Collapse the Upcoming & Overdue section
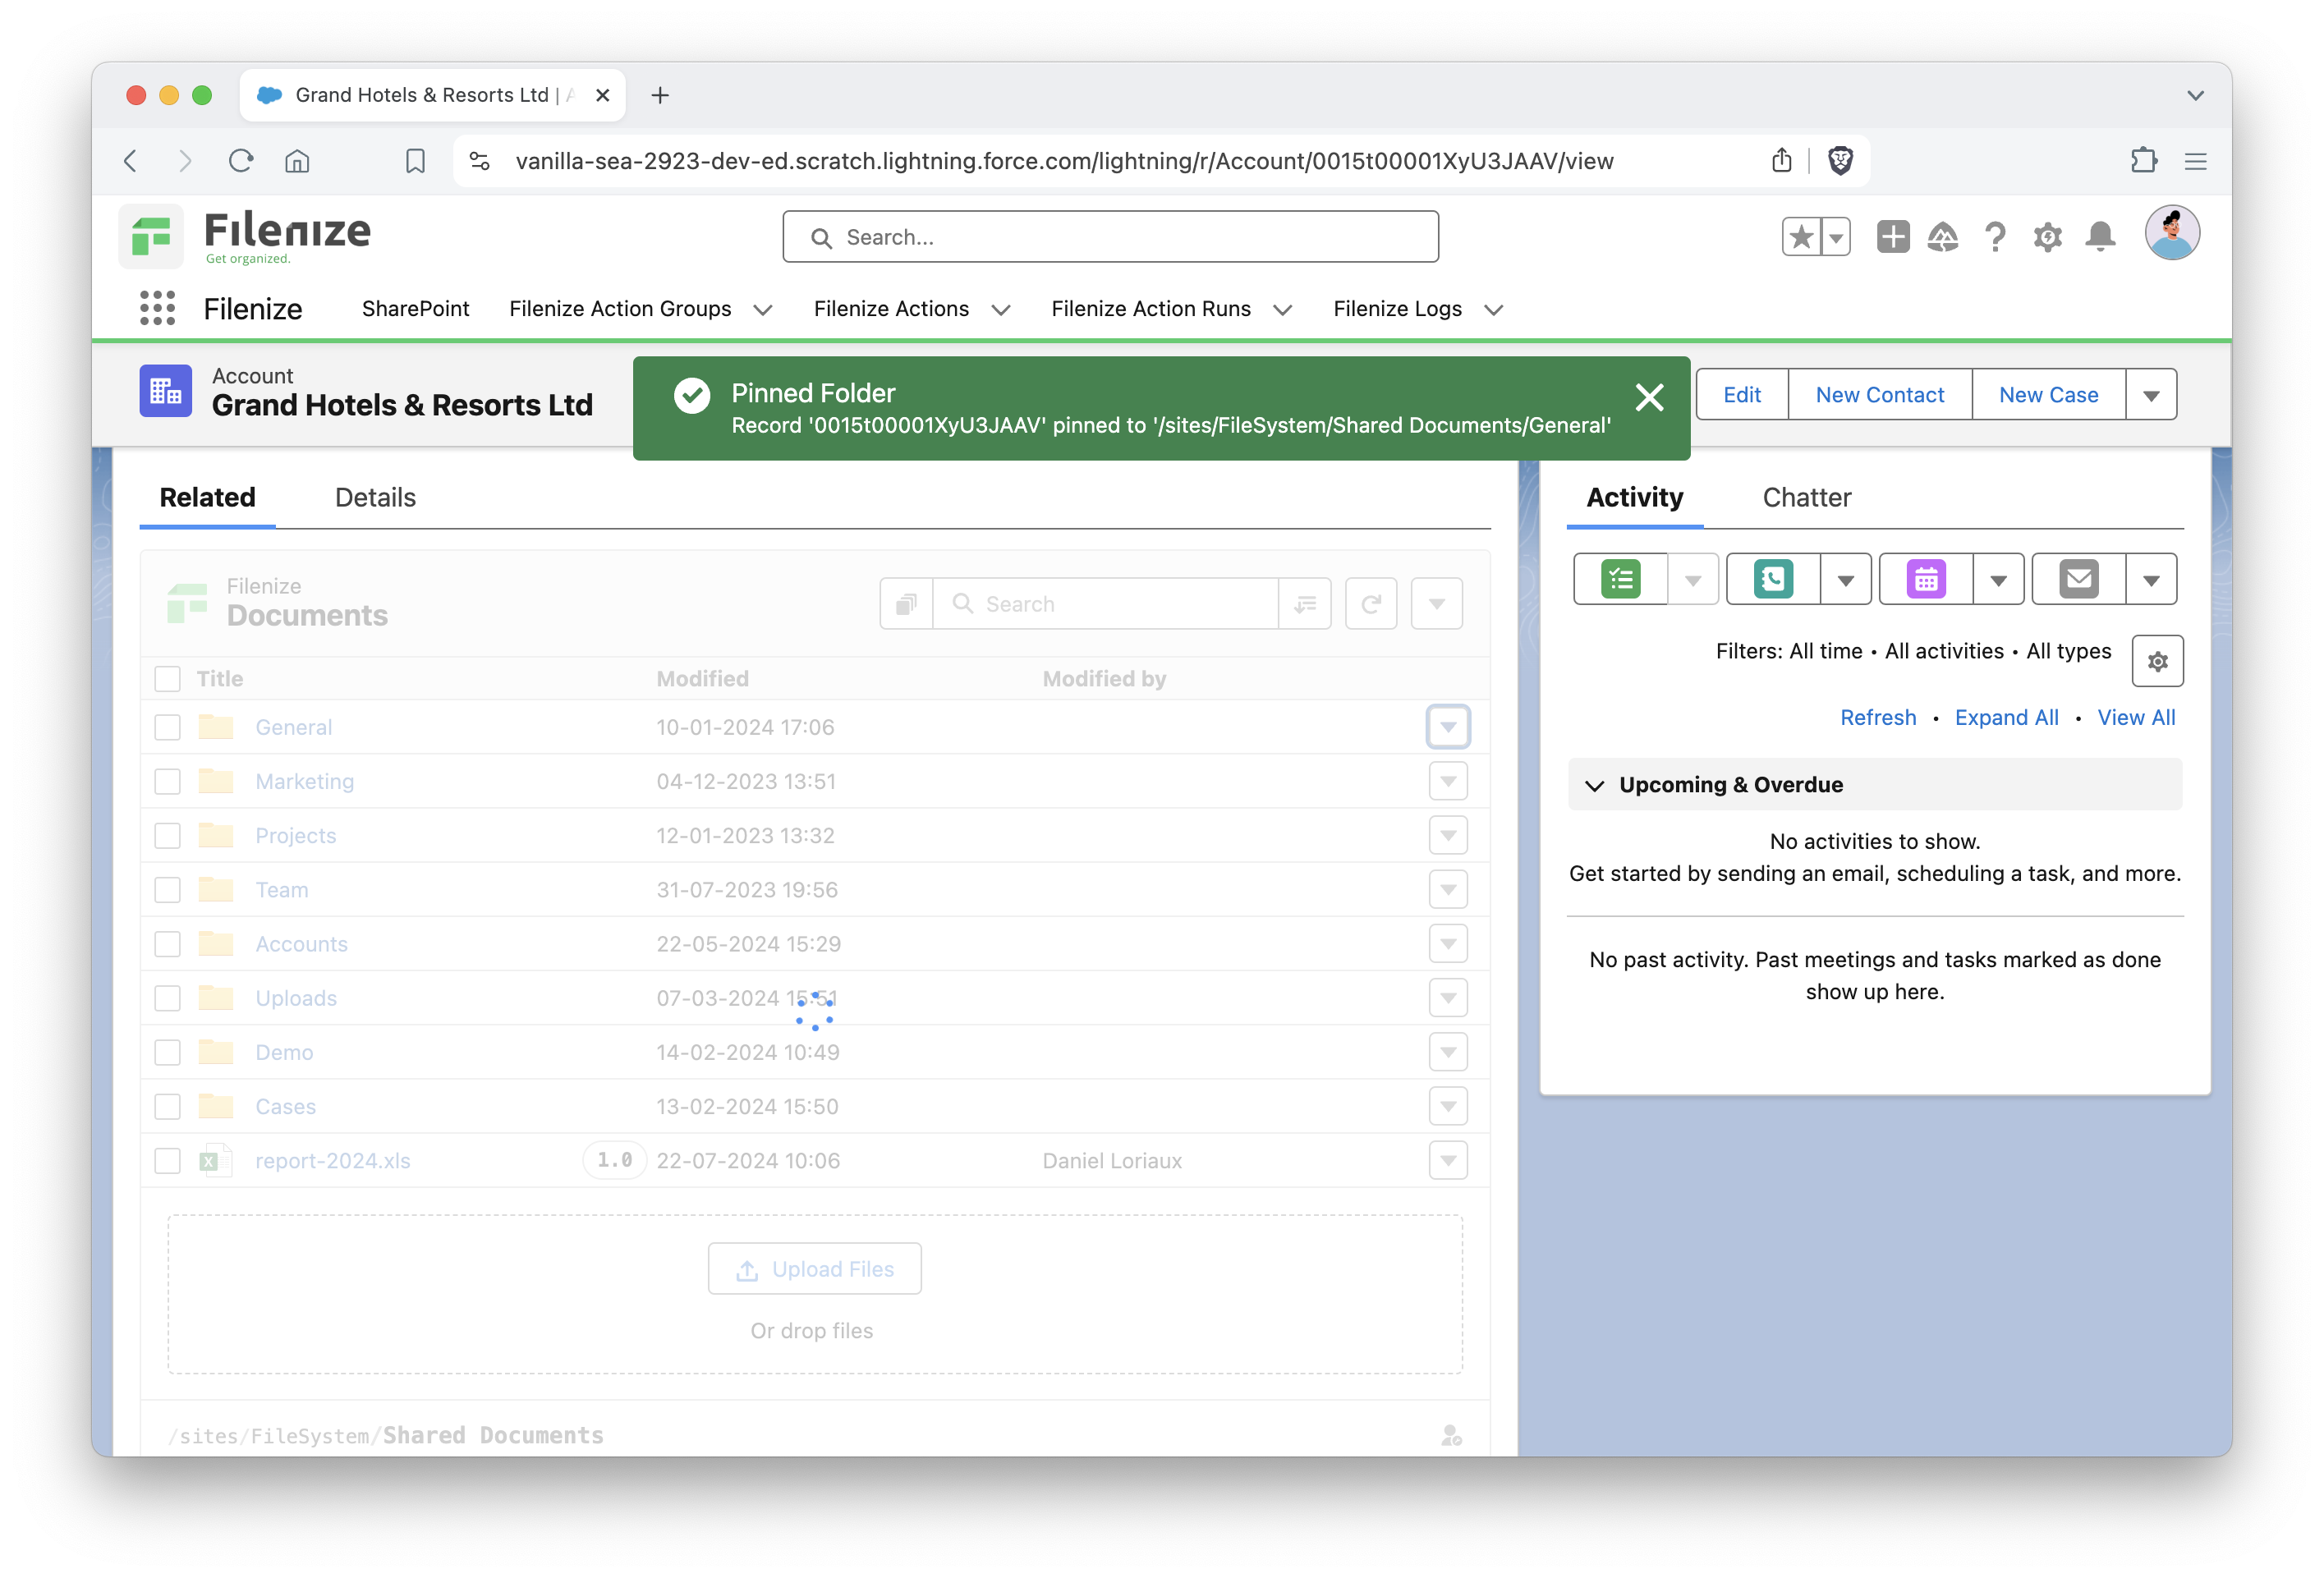Viewport: 2324px width, 1578px height. 1597,785
